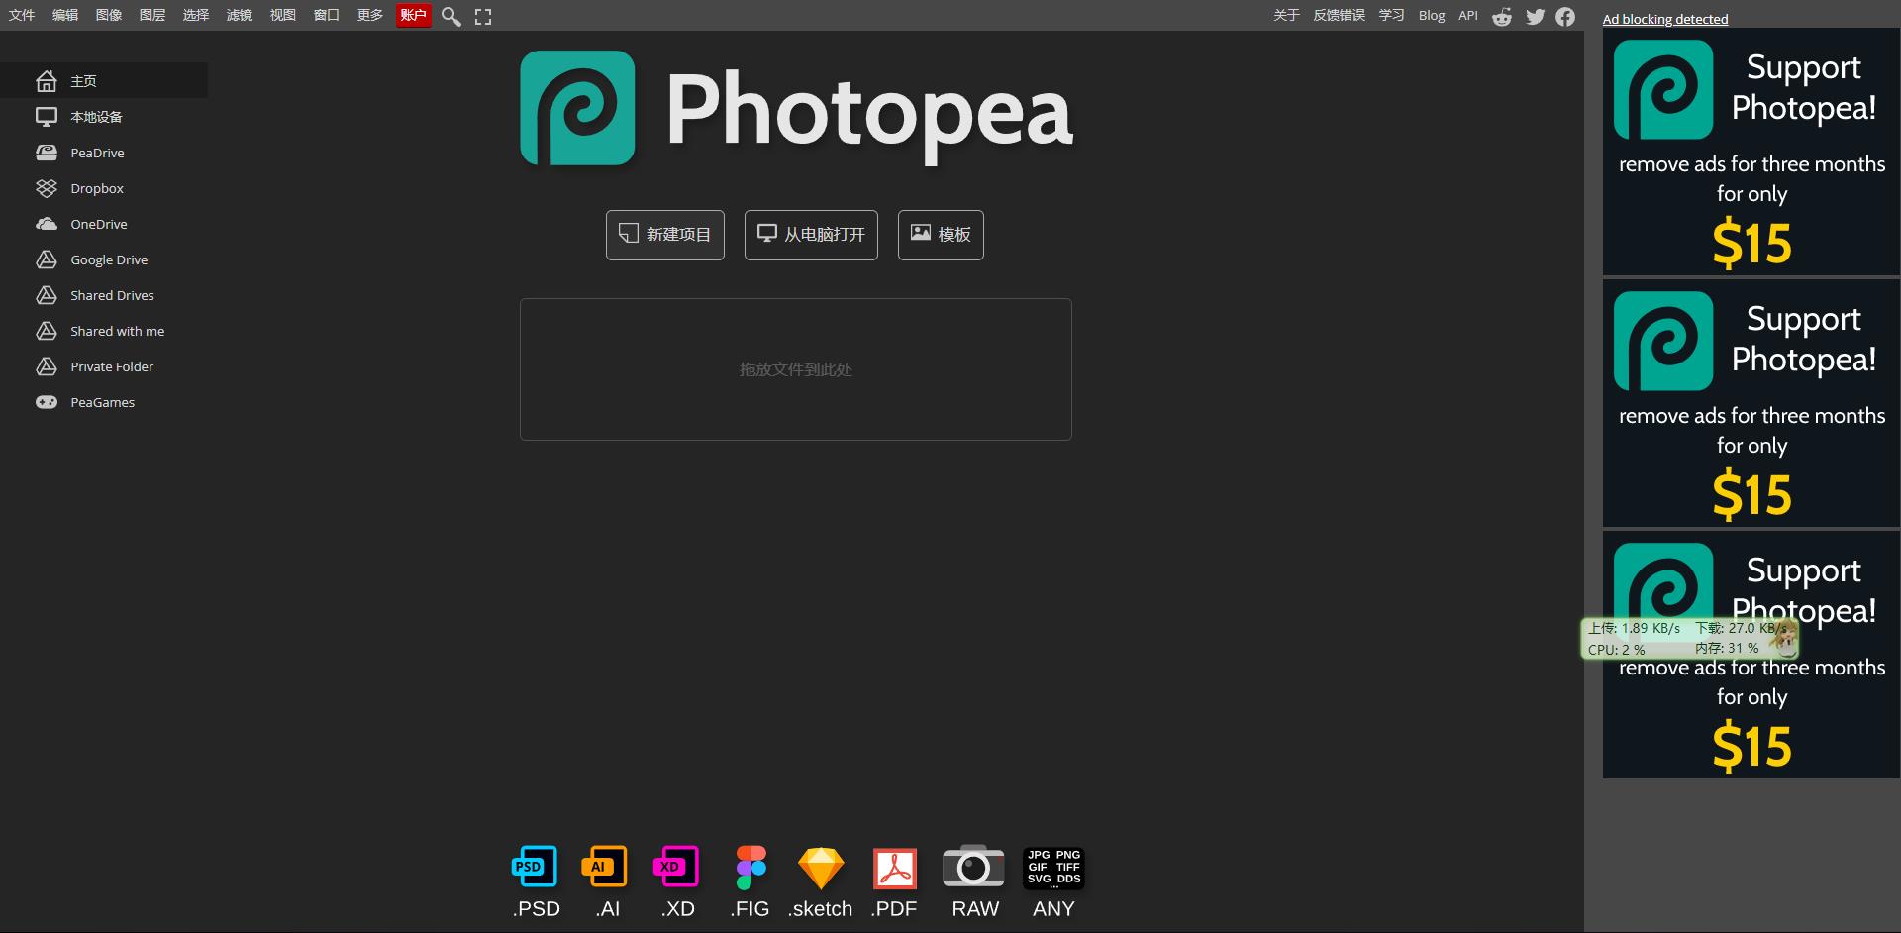1901x933 pixels.
Task: Click the .sketch diamond icon
Action: coord(821,868)
